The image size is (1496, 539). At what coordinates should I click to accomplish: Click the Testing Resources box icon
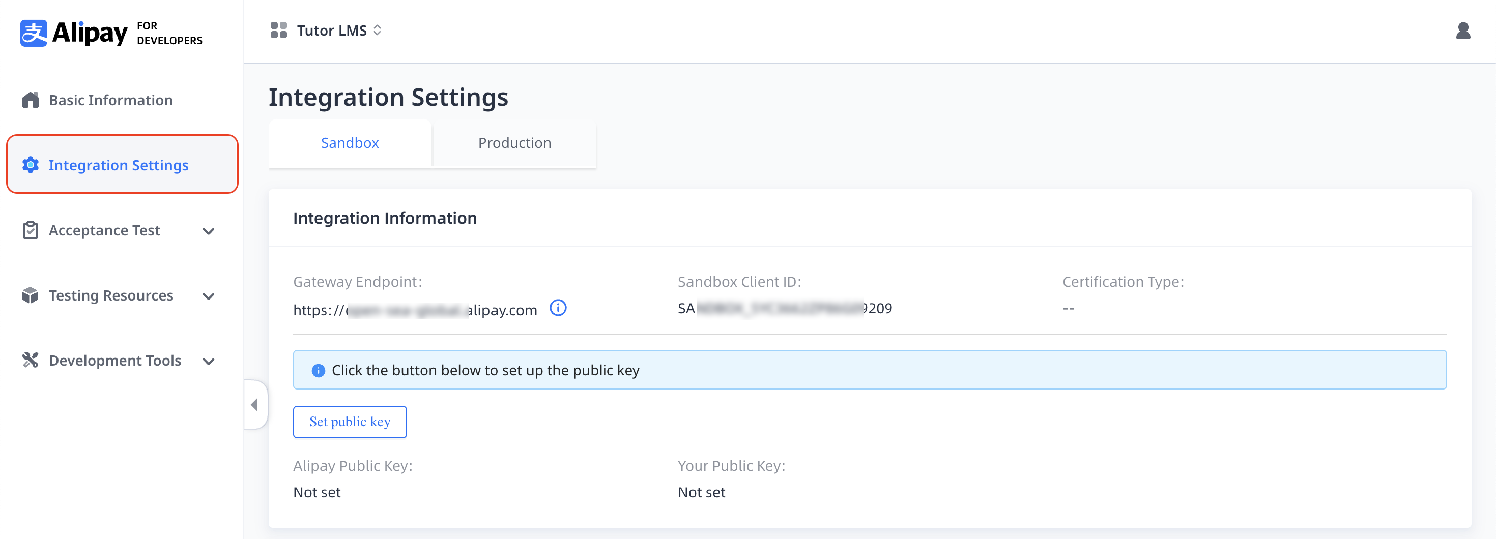30,295
